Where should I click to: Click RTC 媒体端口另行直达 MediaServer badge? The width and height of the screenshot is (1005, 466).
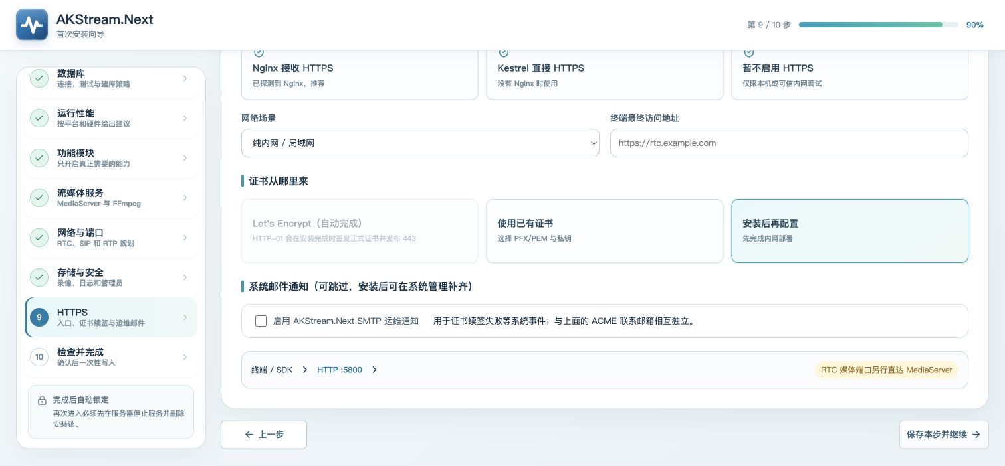point(887,370)
